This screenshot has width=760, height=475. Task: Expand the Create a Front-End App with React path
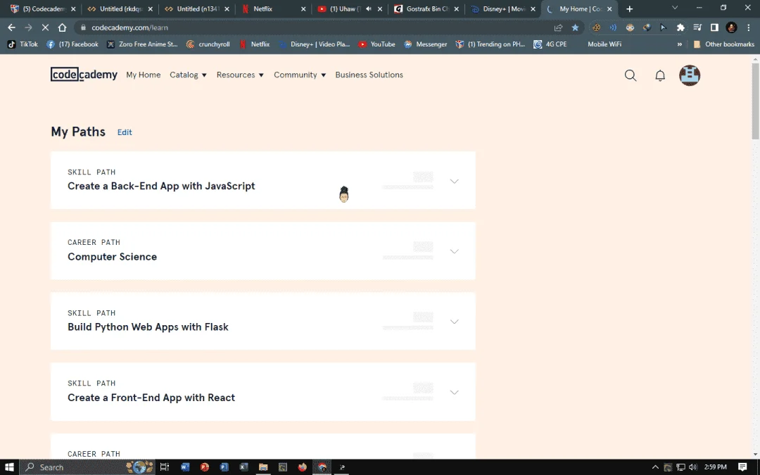click(454, 392)
